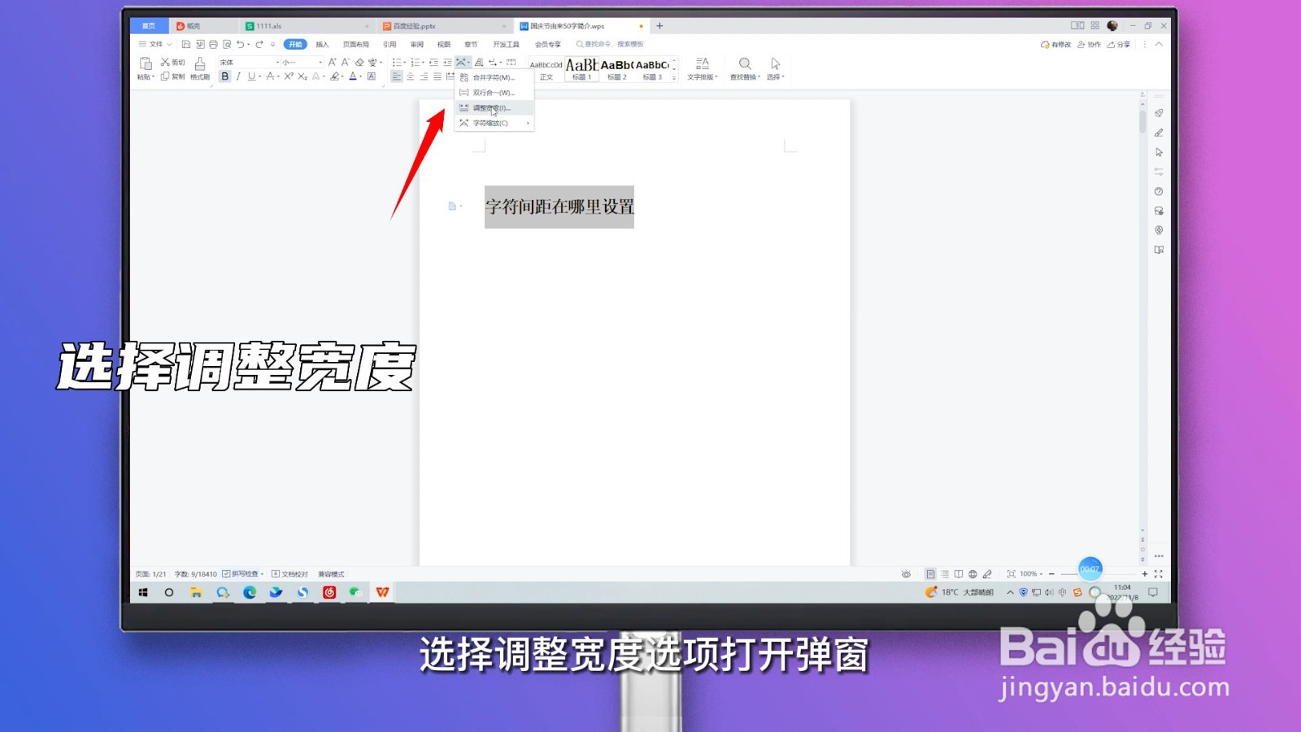Click the WPS icon in the taskbar
This screenshot has height=732, width=1301.
pos(382,592)
